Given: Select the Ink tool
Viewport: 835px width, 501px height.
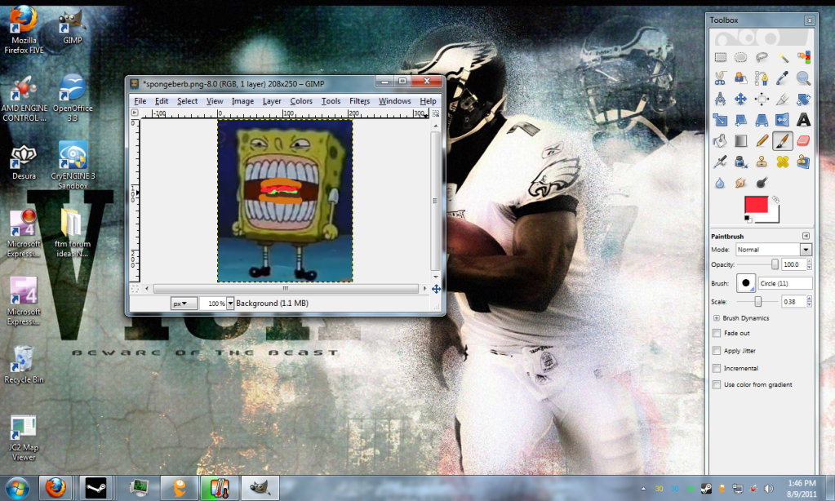Looking at the screenshot, I should click(x=741, y=162).
